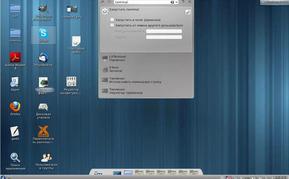Click the Пароль input field
The image size is (289, 179).
(164, 37)
